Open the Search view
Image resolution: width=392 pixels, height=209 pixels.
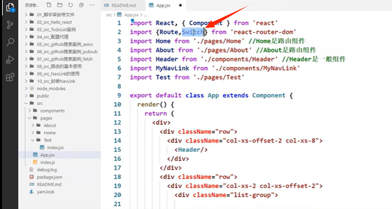(10, 42)
